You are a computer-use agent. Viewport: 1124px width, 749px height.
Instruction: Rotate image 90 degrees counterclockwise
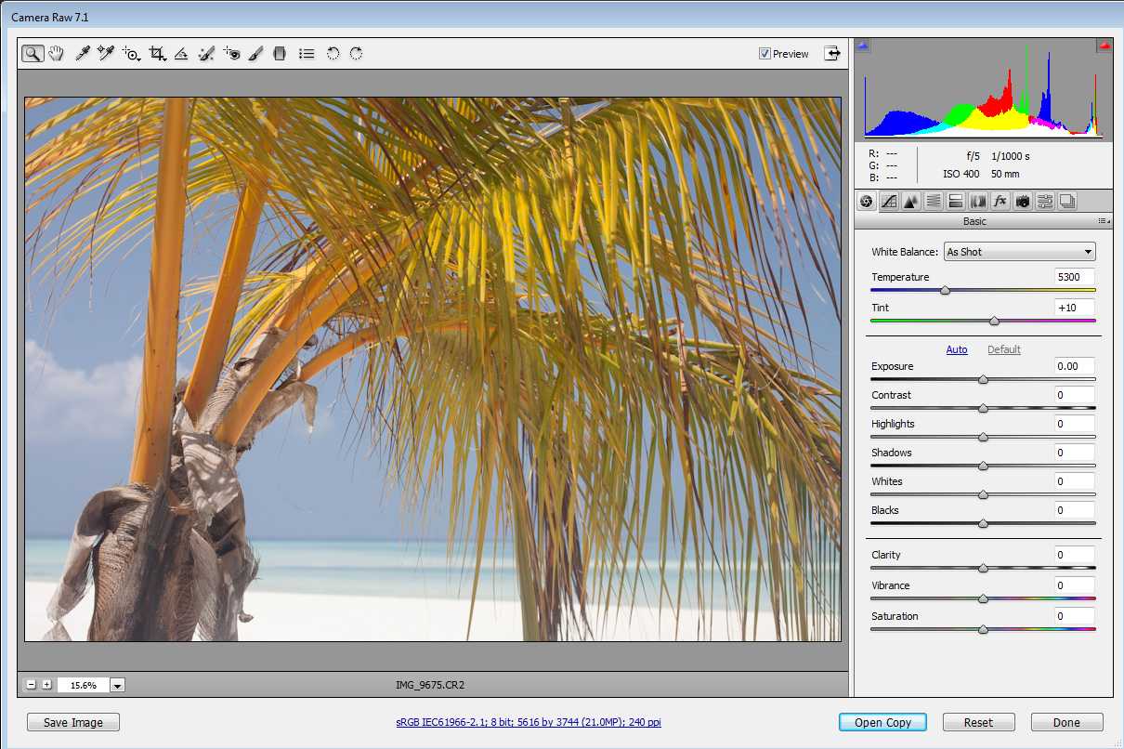tap(333, 54)
